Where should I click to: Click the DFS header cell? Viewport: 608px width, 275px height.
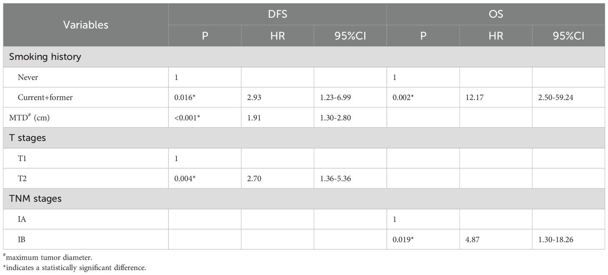(x=277, y=14)
